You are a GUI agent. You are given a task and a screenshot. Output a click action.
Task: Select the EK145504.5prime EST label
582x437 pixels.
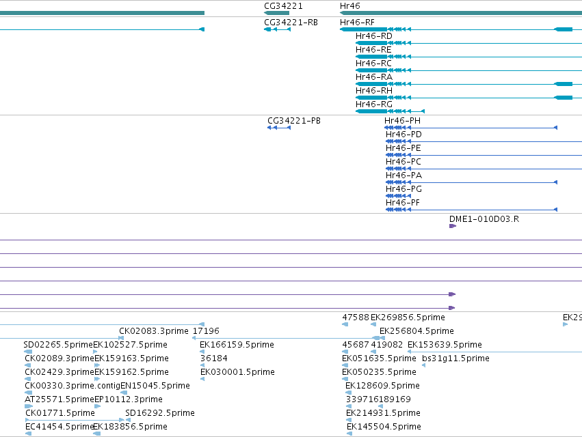[384, 427]
